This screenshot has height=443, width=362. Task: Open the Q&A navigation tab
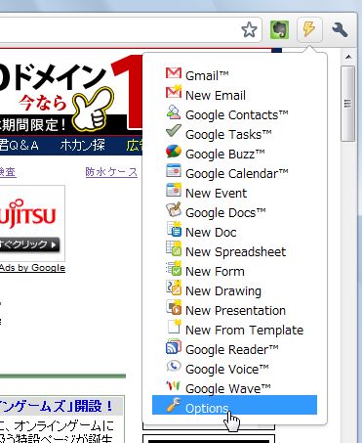(20, 145)
